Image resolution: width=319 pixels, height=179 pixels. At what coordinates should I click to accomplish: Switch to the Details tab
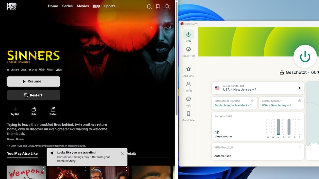pos(132,153)
